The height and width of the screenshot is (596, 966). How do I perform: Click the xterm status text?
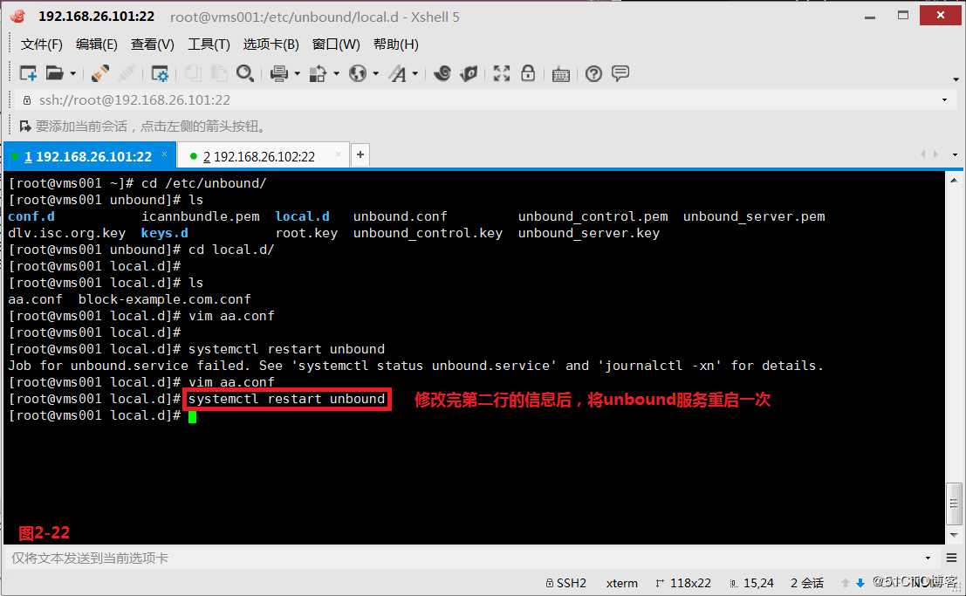pyautogui.click(x=621, y=583)
